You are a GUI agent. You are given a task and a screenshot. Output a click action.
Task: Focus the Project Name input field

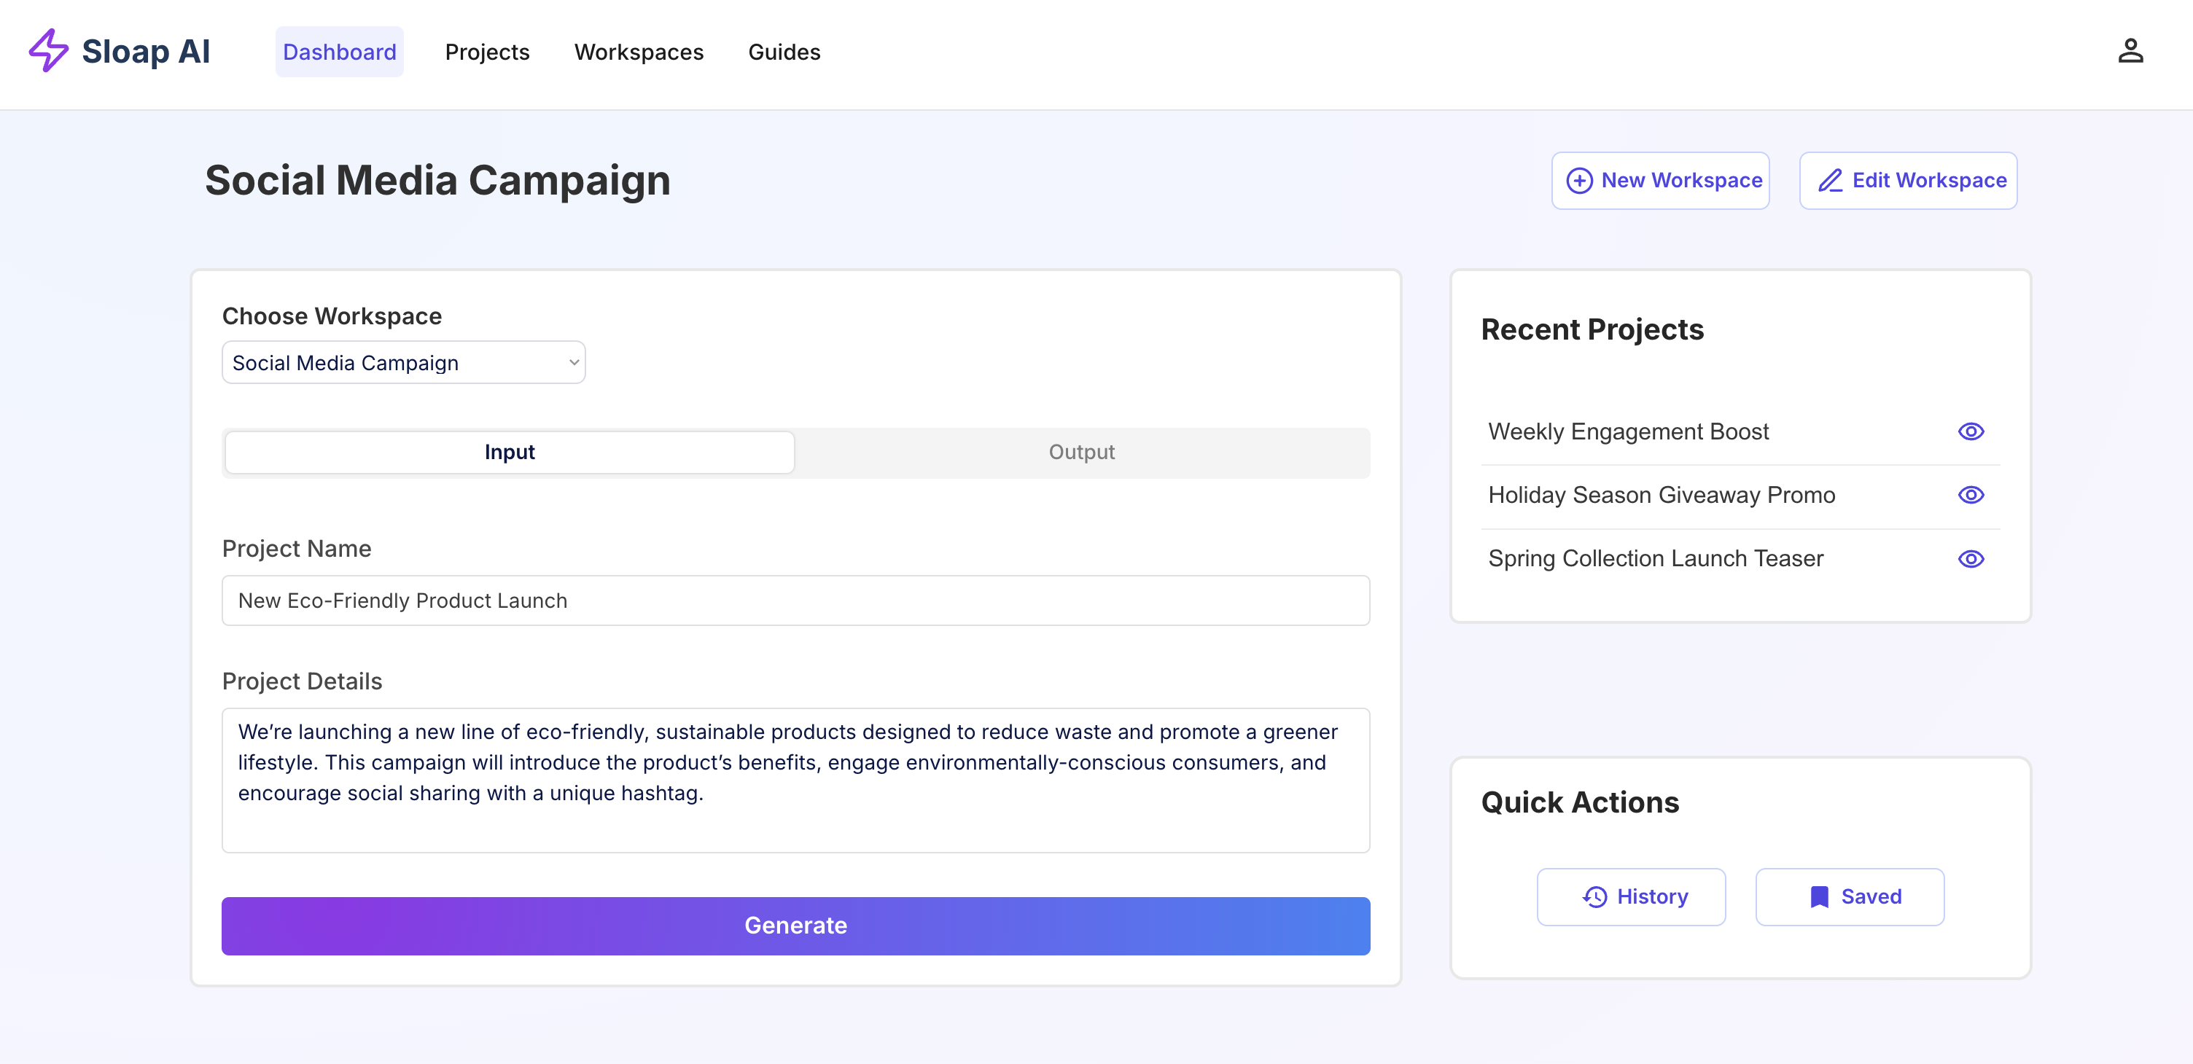(x=796, y=601)
